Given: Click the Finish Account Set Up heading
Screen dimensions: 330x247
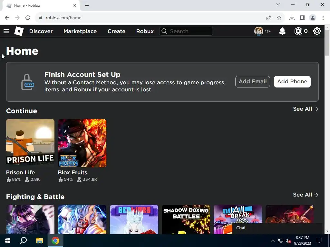Looking at the screenshot, I should click(82, 75).
